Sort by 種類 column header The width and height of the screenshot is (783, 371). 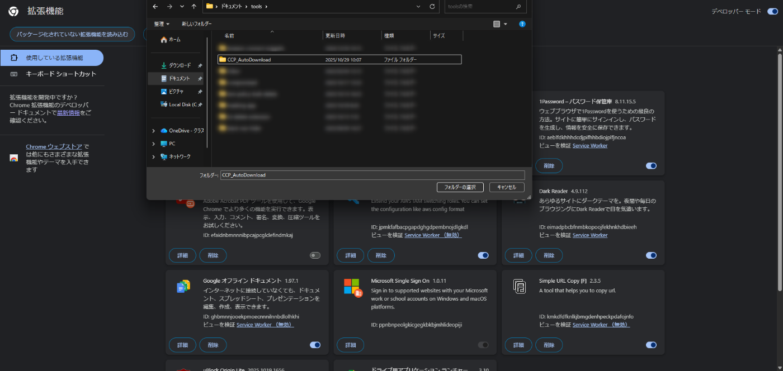click(389, 35)
